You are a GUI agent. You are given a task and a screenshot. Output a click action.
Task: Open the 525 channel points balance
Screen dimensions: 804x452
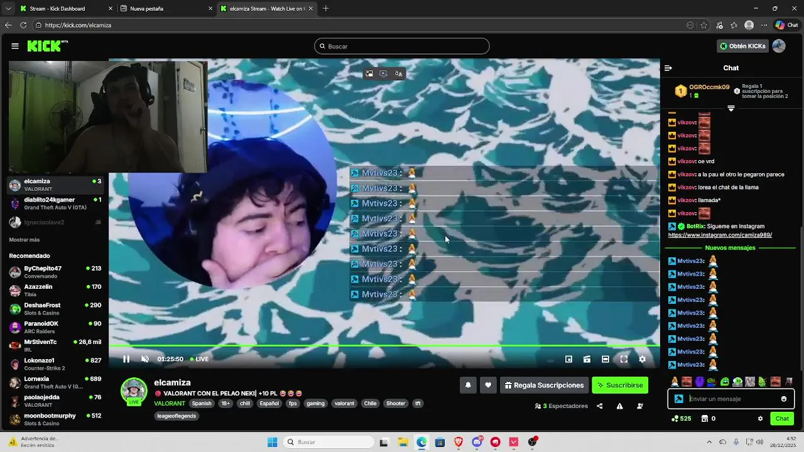click(x=681, y=419)
